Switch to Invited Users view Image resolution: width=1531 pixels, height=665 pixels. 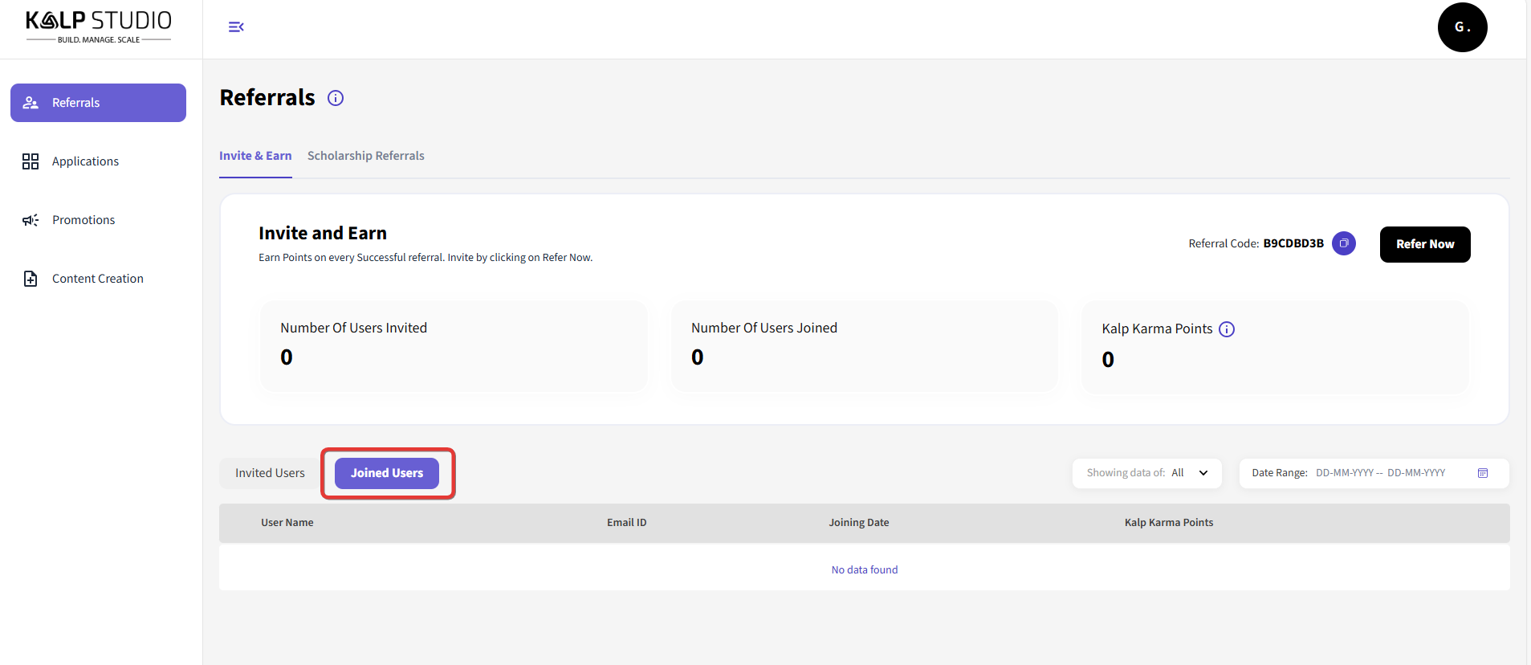[270, 473]
